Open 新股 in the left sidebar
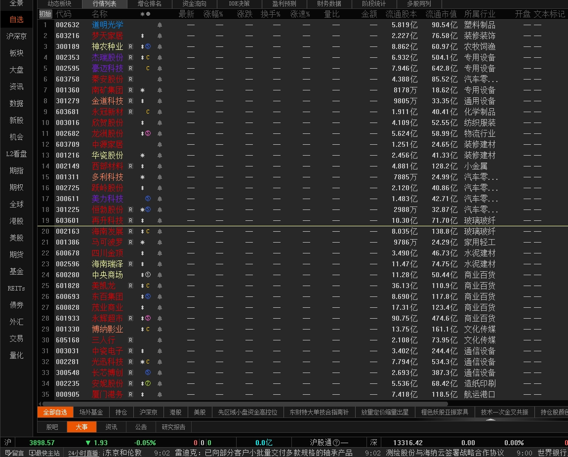Screen dimensions: 568x457 17,121
